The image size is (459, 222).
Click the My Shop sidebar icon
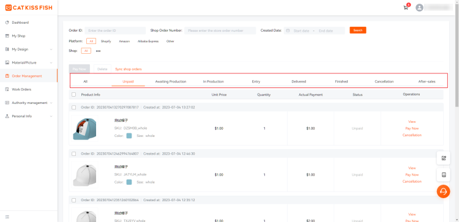[x=7, y=36]
